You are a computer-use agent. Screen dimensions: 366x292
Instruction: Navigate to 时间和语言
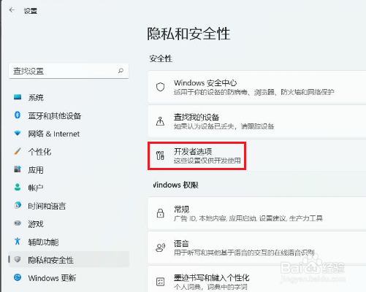(x=69, y=206)
